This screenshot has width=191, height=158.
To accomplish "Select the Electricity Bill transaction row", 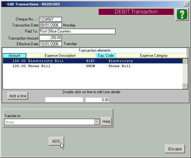I will pyautogui.click(x=92, y=61).
